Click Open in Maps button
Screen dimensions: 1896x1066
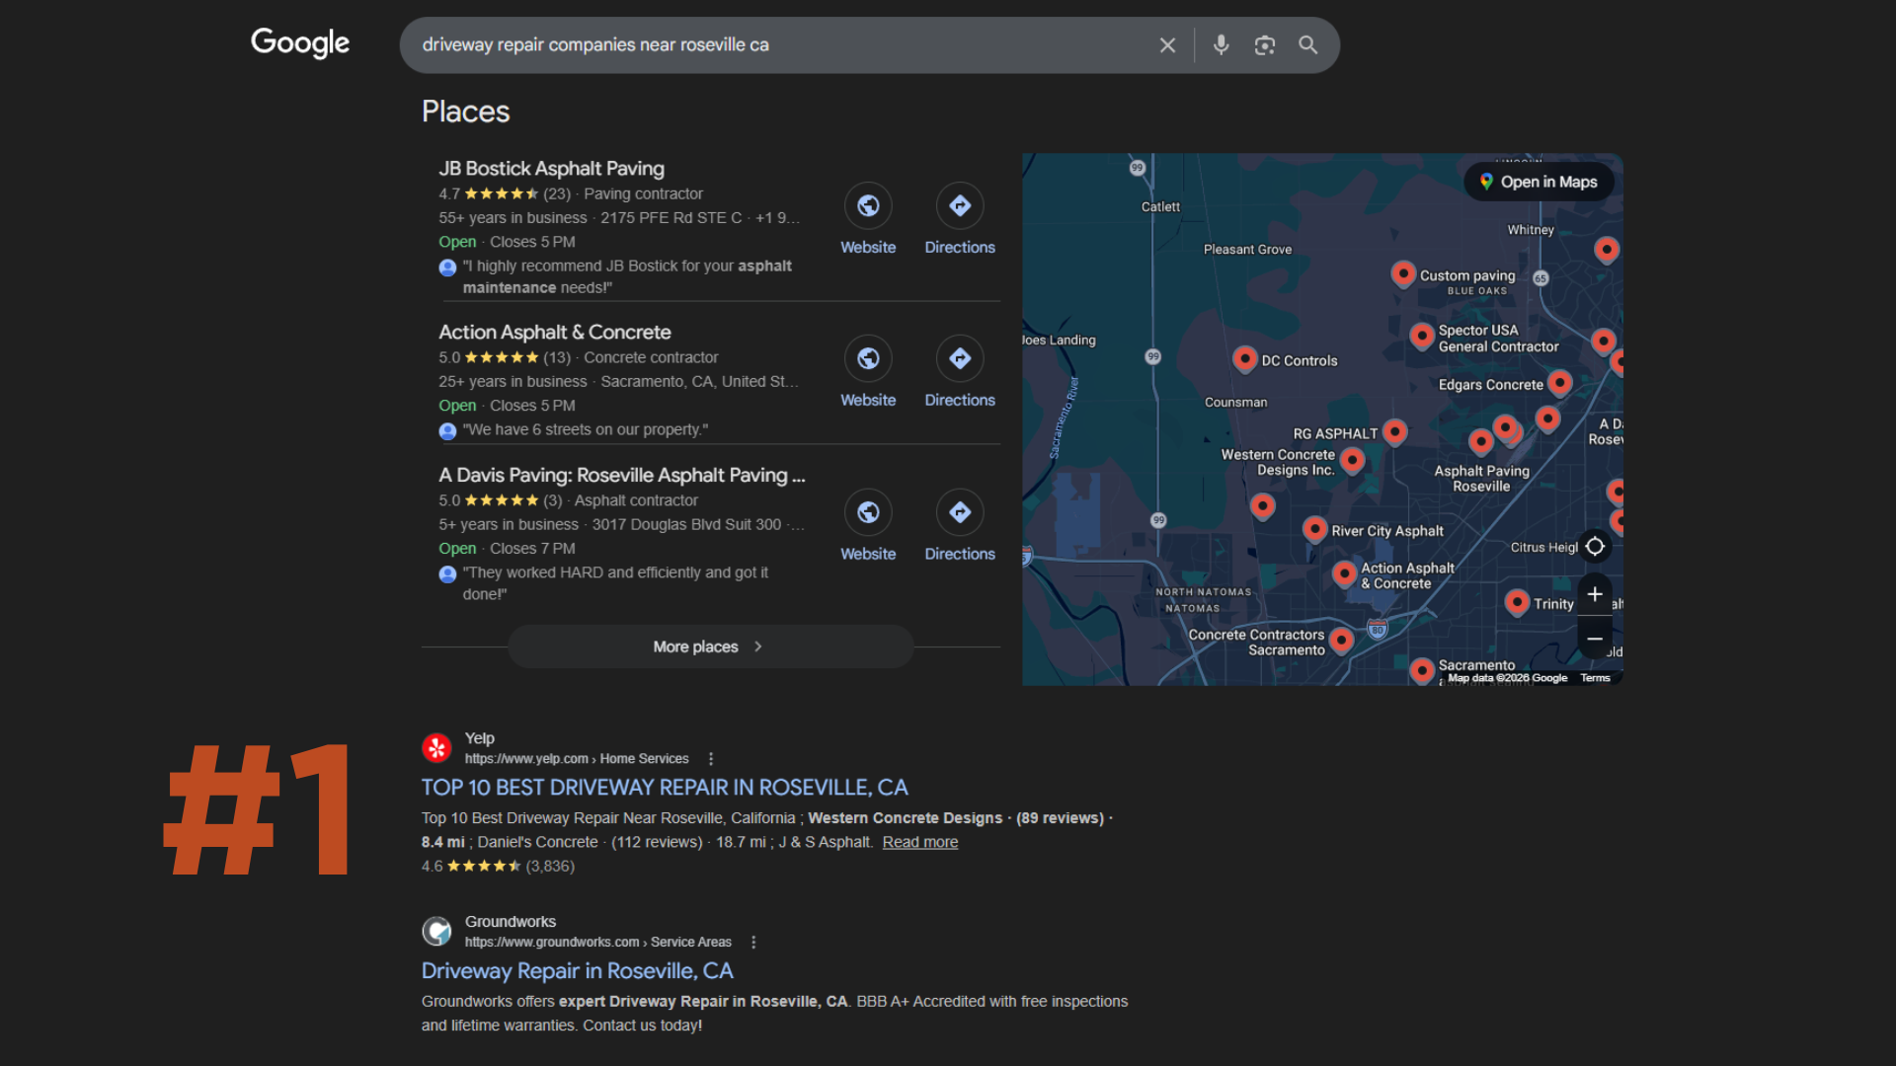(x=1539, y=182)
